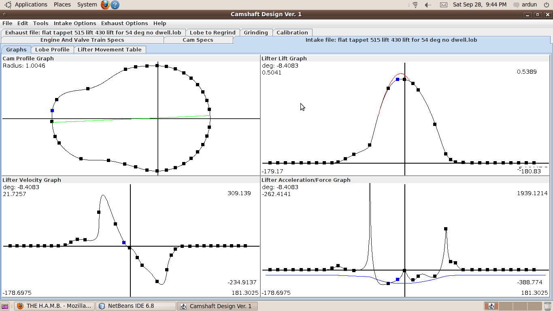Click the wireless network indicator icon
553x311 pixels.
[415, 5]
